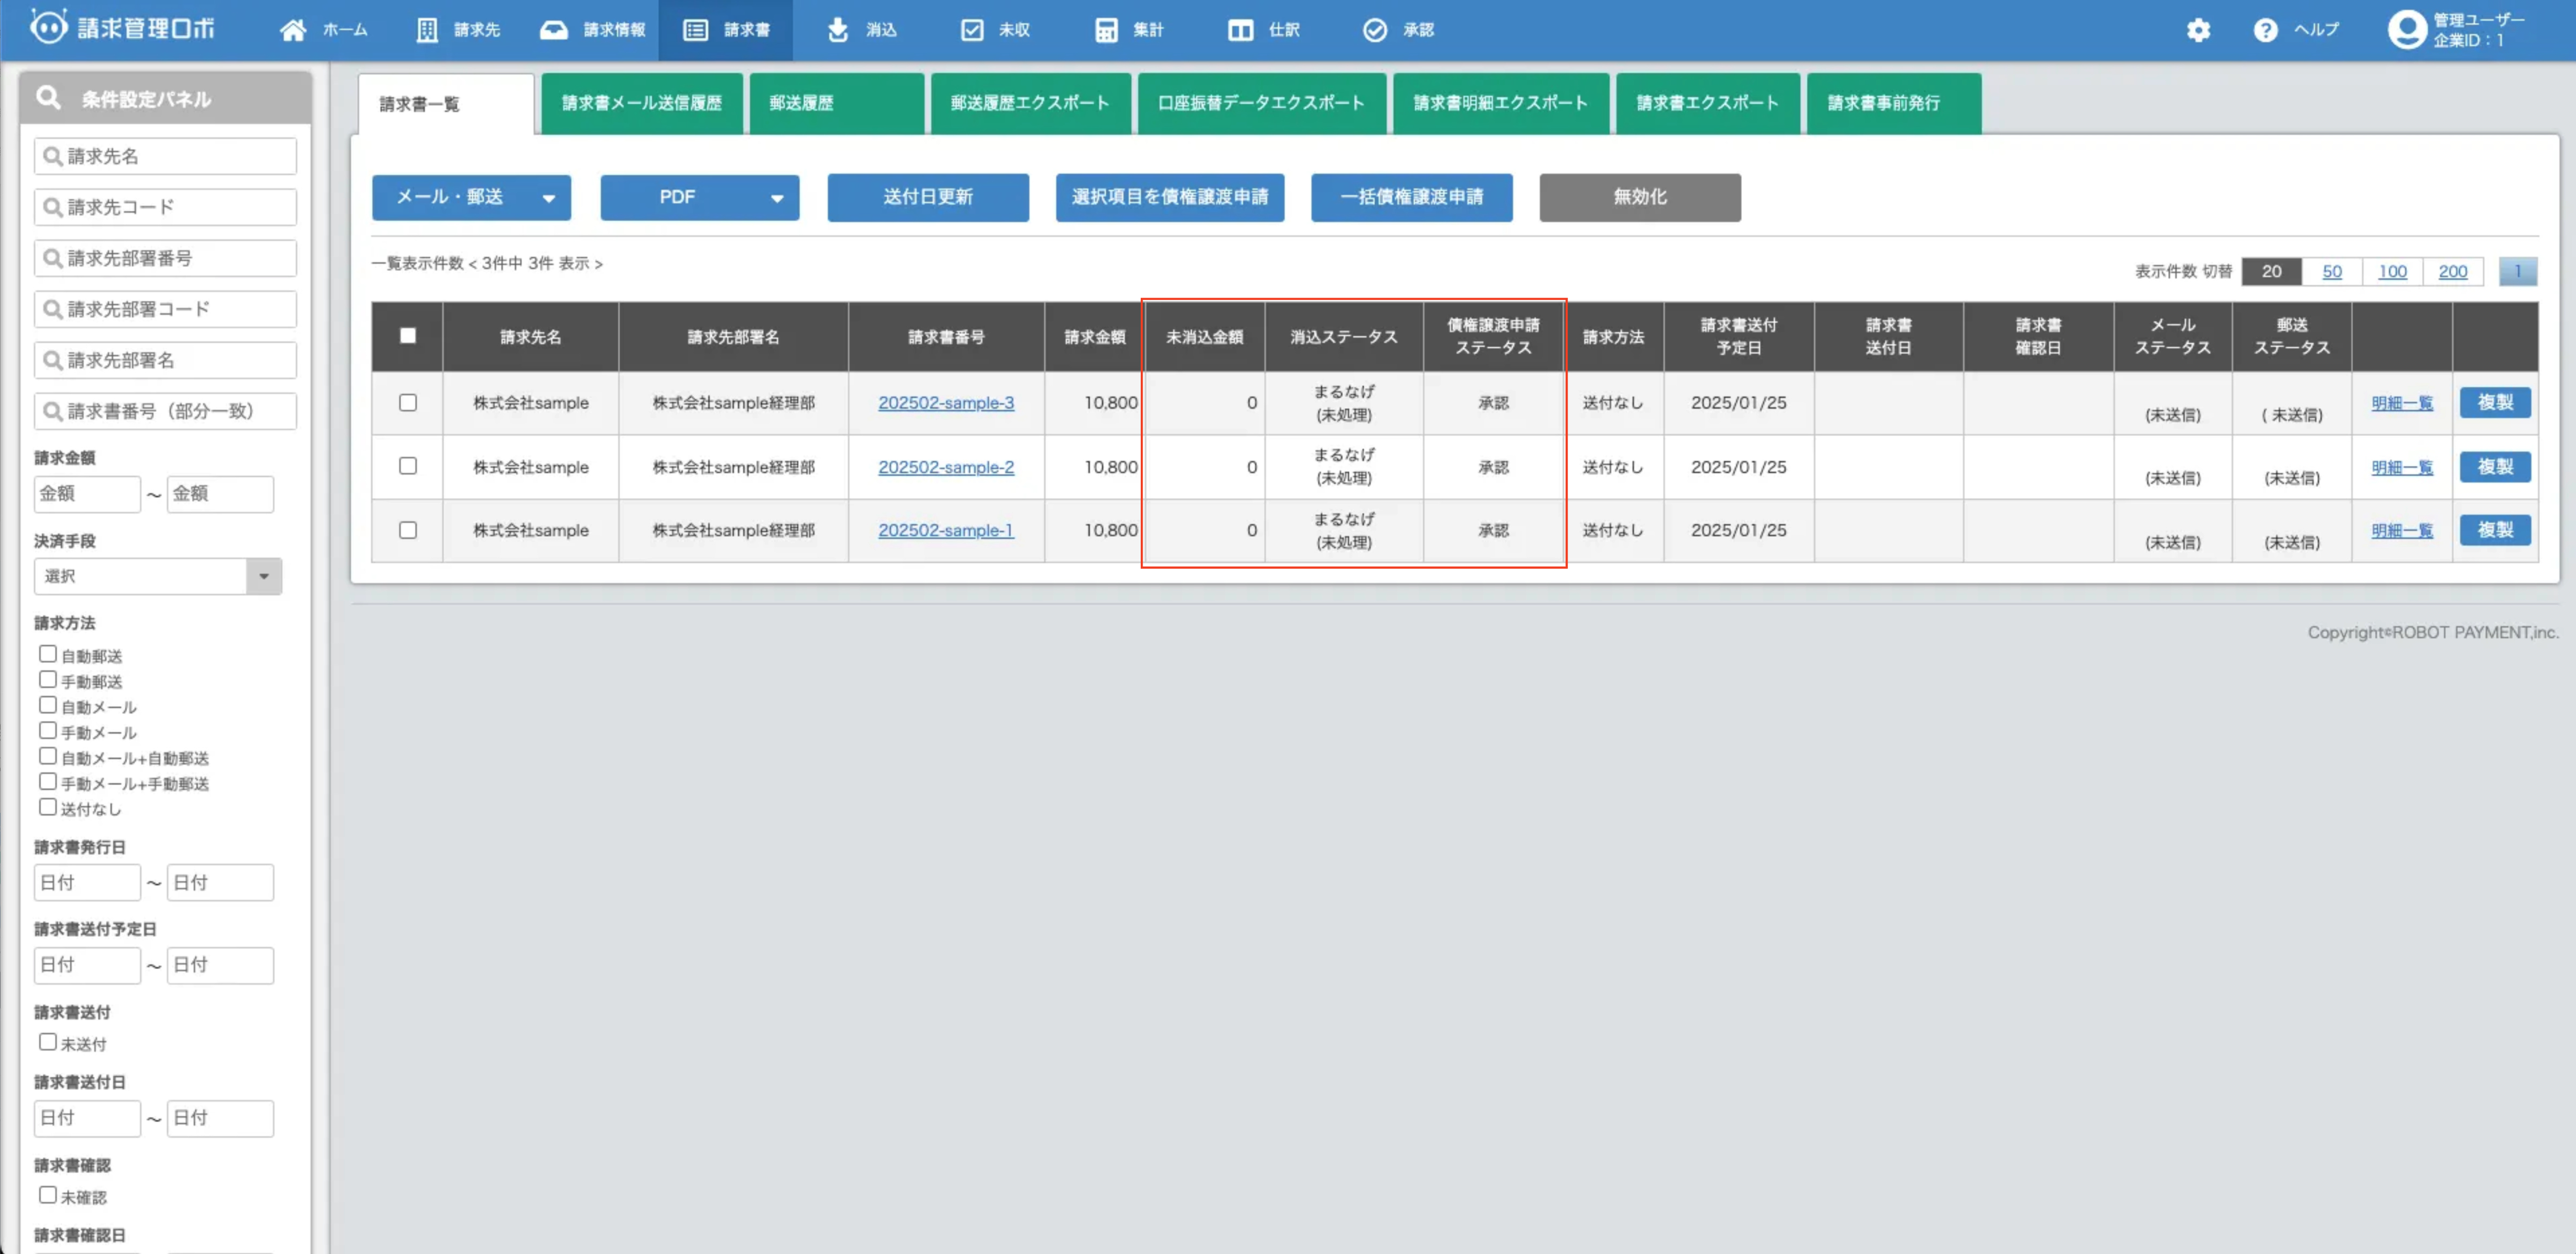Click the 送付日更新 button

click(x=928, y=197)
